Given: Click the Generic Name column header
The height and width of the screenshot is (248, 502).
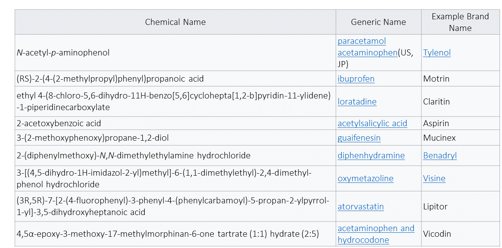Looking at the screenshot, I should pos(378,22).
